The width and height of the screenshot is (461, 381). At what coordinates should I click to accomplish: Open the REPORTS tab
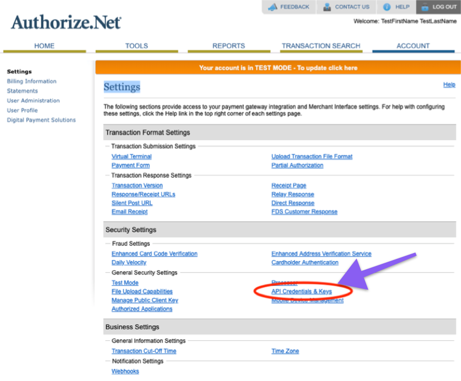coord(229,46)
